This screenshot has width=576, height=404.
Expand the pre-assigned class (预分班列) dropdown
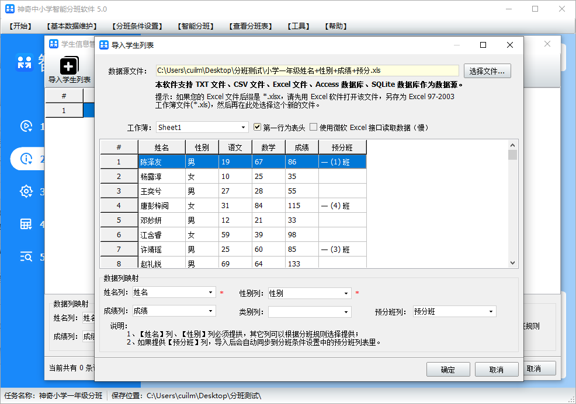pos(454,312)
